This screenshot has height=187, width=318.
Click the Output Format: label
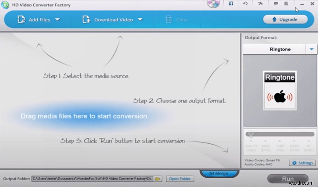tap(261, 37)
